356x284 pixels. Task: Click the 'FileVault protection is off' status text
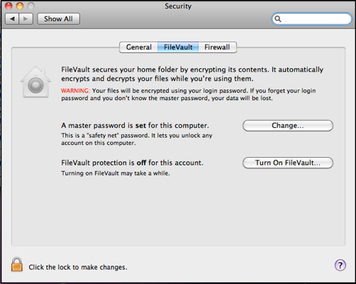click(132, 163)
